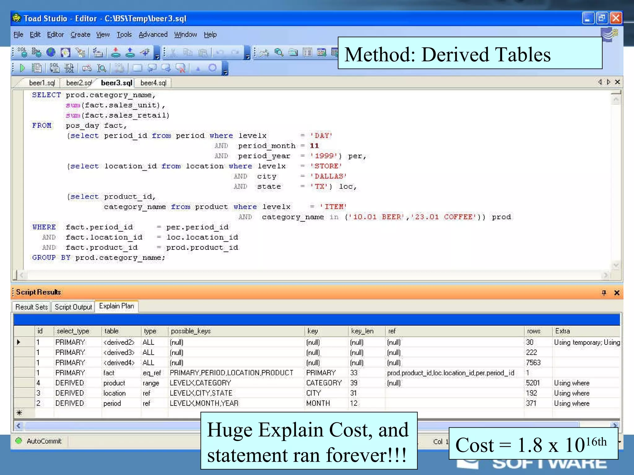
Task: Click the SQL with arrow toolbar icon
Action: [69, 68]
